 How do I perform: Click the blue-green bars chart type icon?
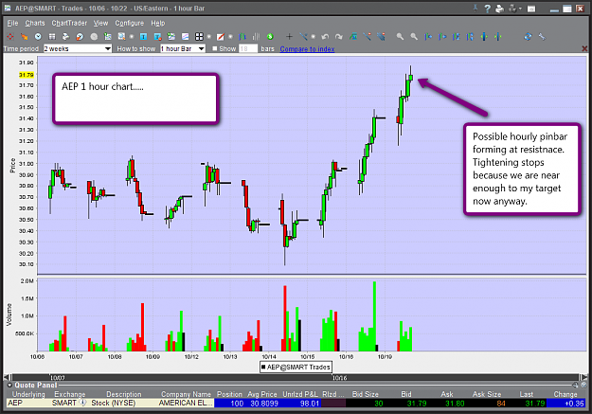[242, 37]
